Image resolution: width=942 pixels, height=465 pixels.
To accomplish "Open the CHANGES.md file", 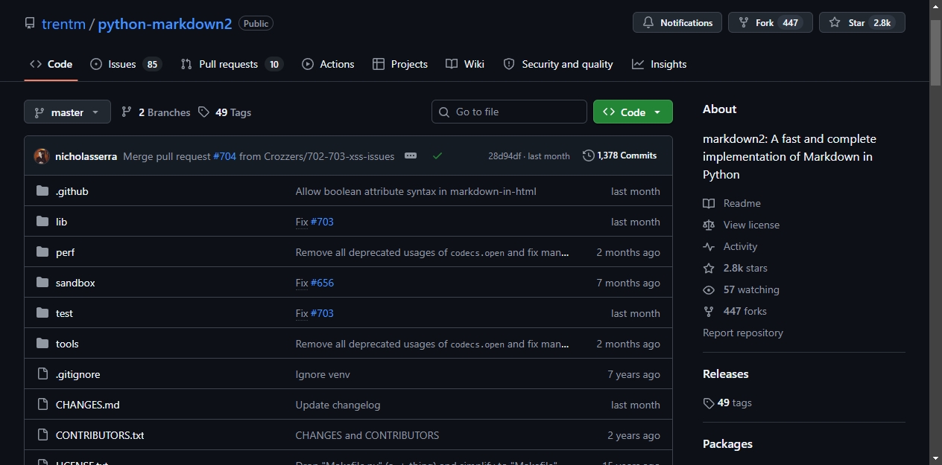I will pos(87,405).
